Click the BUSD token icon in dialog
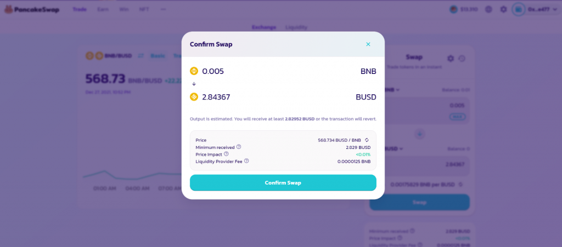Viewport: 562px width, 247px height. 194,97
